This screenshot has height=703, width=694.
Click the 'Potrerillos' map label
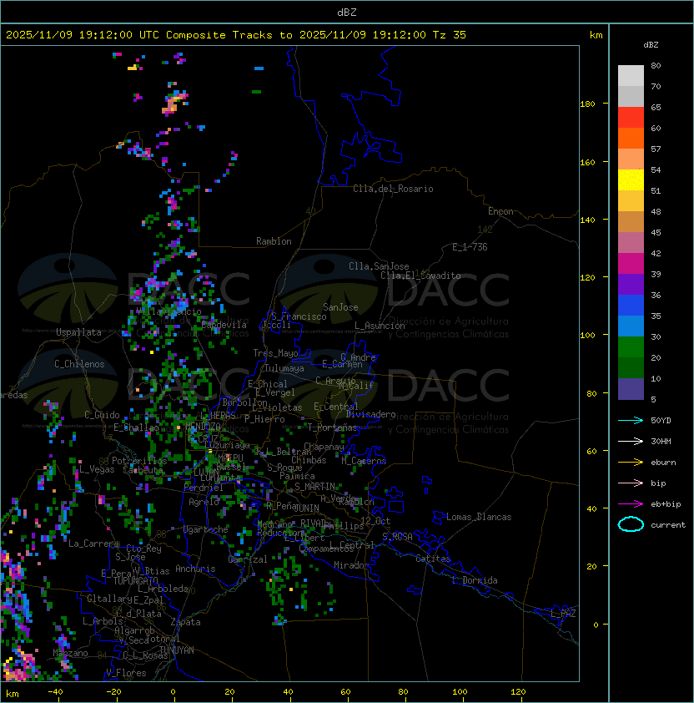(x=139, y=461)
